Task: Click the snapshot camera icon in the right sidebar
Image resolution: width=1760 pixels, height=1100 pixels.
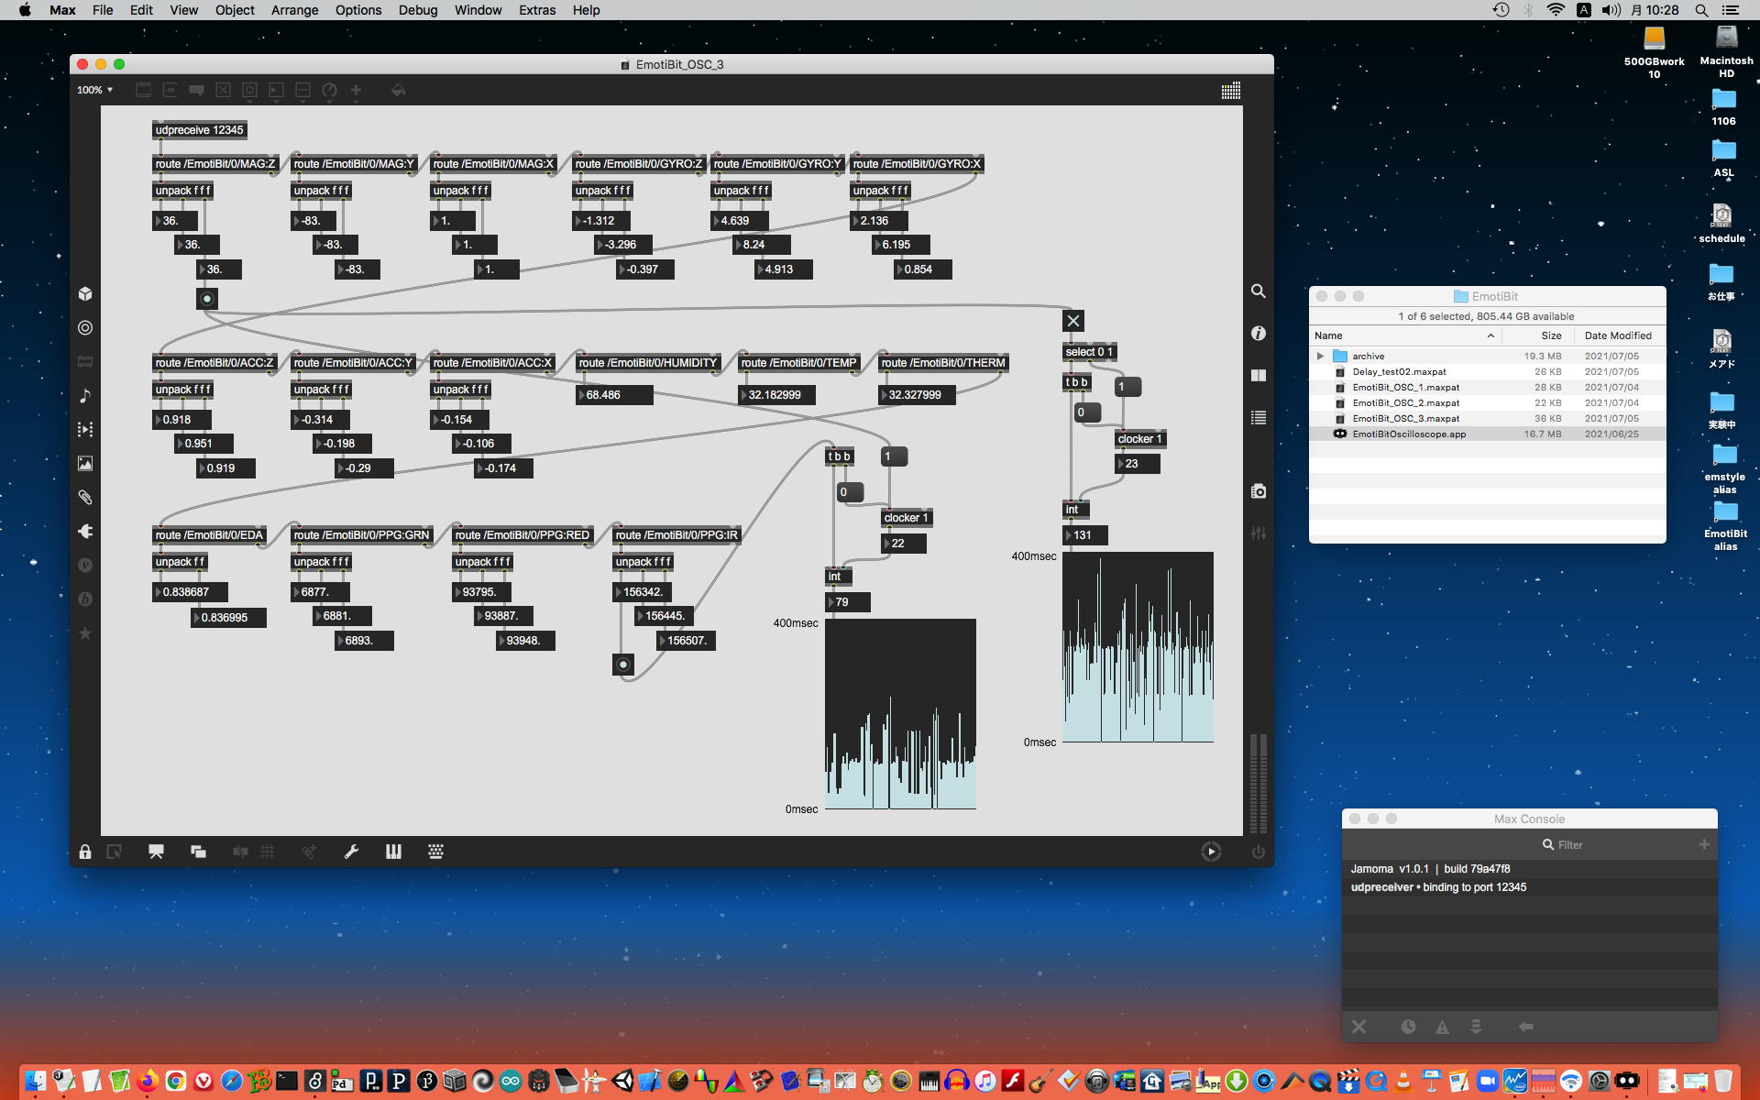Action: click(1259, 491)
